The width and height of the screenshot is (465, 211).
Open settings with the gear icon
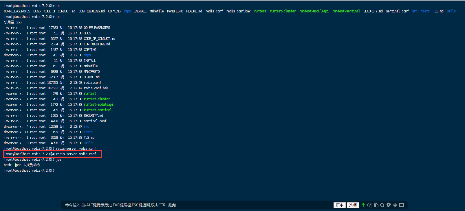tap(389, 205)
